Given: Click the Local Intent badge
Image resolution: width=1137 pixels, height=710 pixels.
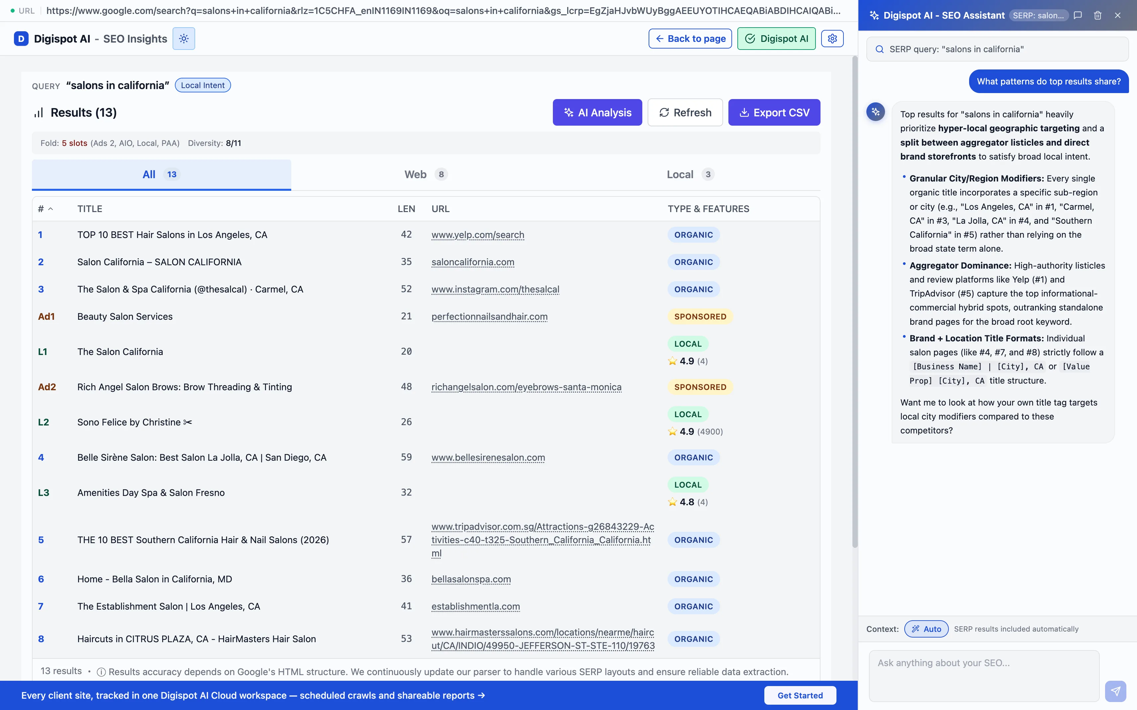Looking at the screenshot, I should pyautogui.click(x=202, y=85).
